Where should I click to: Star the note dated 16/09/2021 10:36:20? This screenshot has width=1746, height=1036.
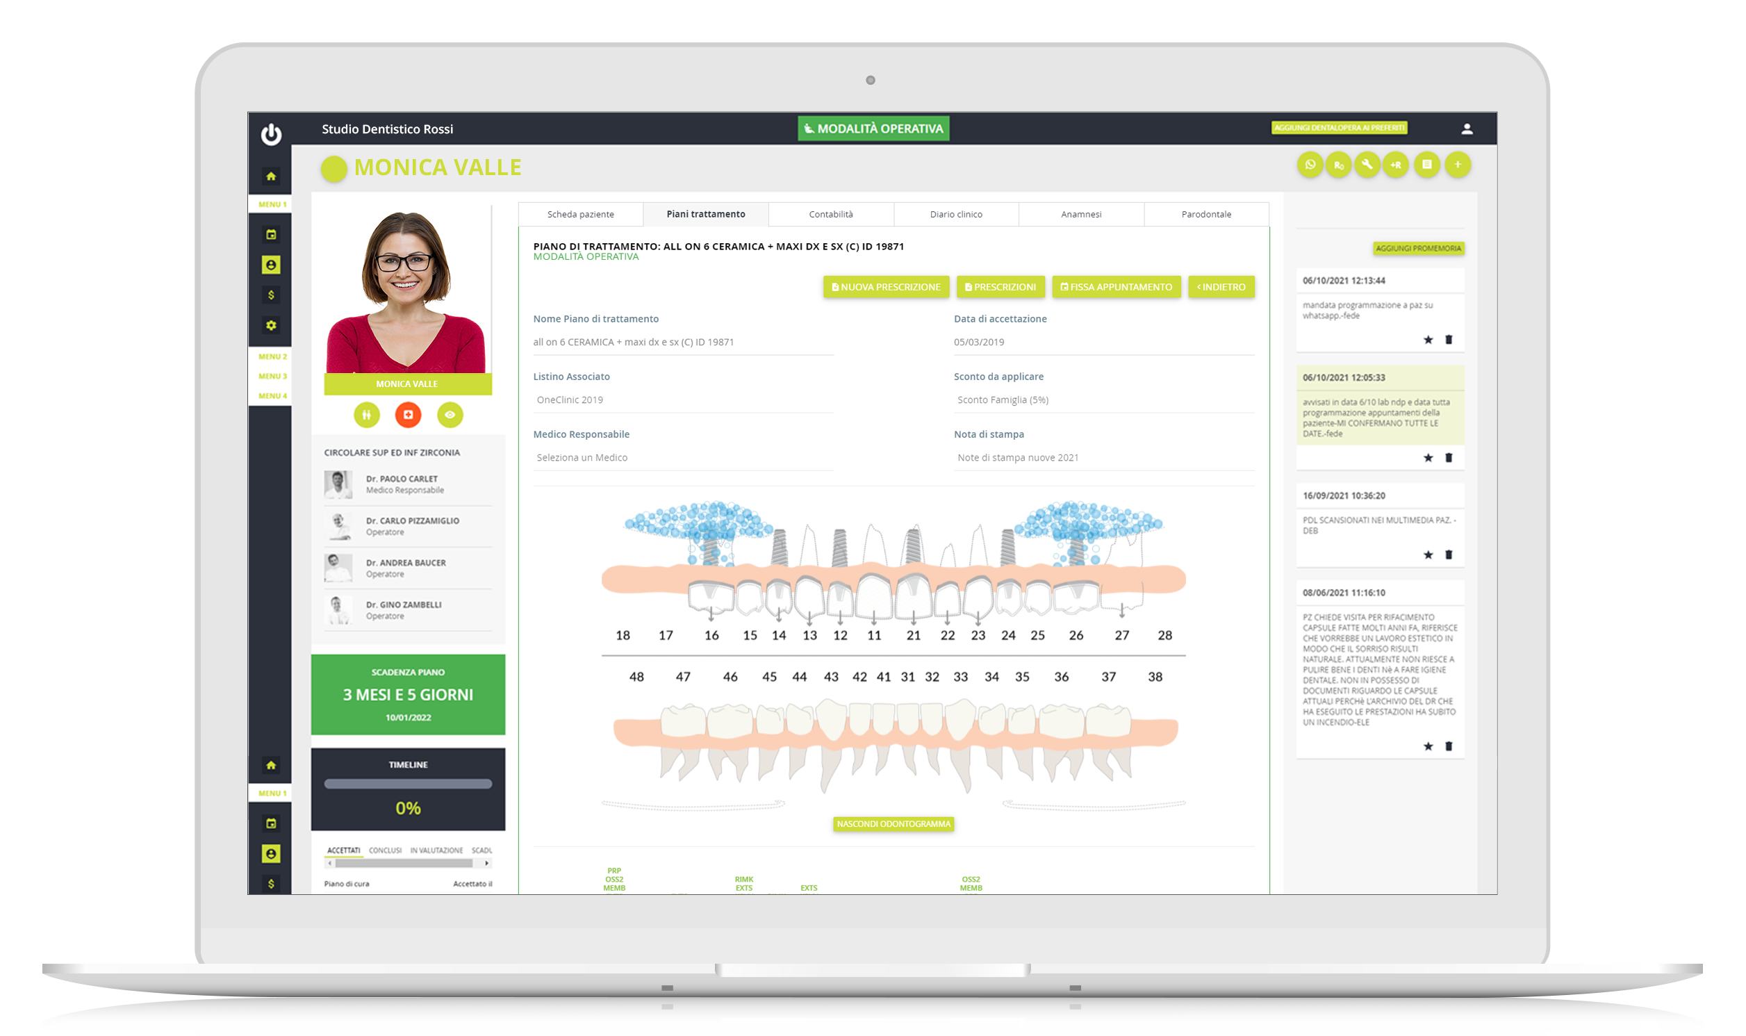pyautogui.click(x=1428, y=555)
